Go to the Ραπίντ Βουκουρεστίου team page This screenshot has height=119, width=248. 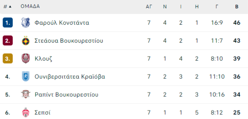66,95
